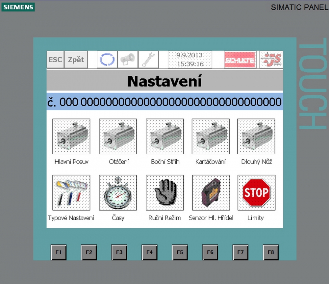The width and height of the screenshot is (329, 284).
Task: Click the SCHULTE logo button
Action: point(240,60)
